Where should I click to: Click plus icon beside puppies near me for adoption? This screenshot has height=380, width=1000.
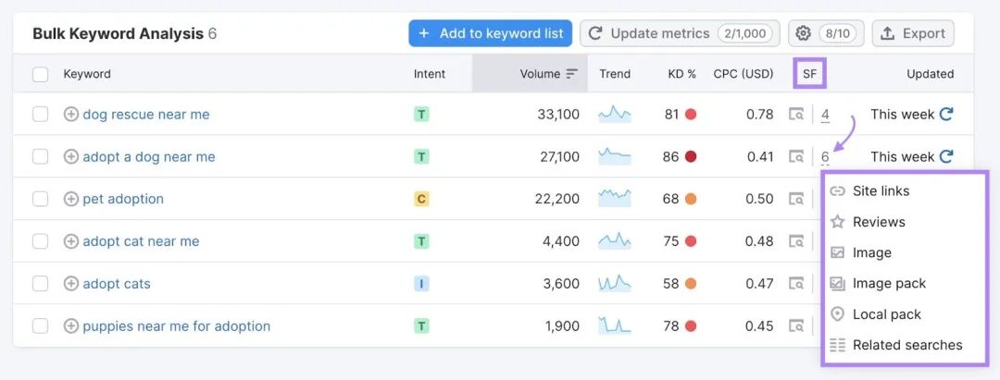click(x=71, y=325)
